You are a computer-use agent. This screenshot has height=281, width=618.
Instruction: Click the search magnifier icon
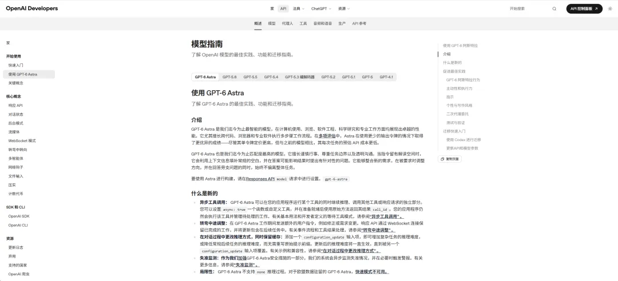[554, 9]
